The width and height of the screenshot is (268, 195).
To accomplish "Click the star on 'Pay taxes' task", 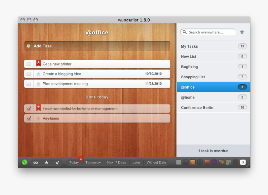I will coord(38,118).
